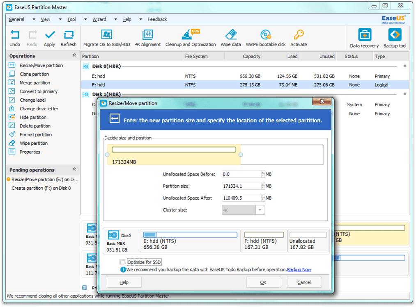Focus the Partition size field
The width and height of the screenshot is (416, 307).
[x=241, y=186]
